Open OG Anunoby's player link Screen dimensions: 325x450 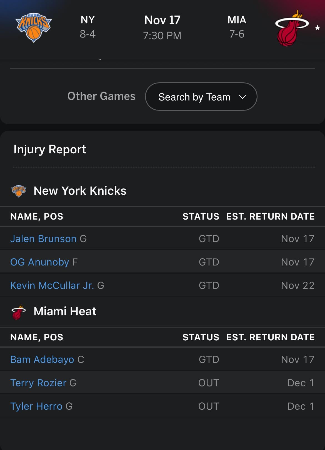coord(40,262)
